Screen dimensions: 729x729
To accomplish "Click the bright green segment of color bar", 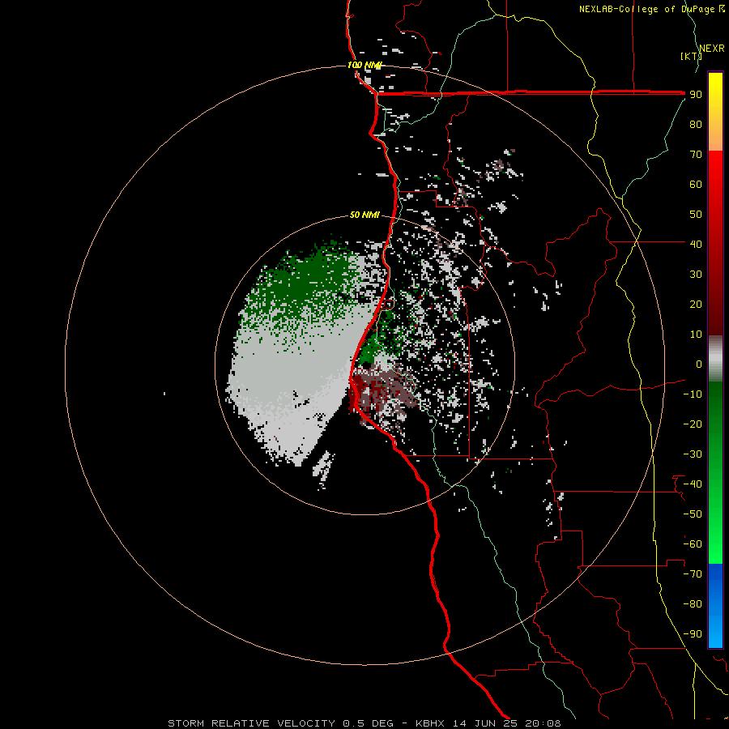I will click(x=715, y=473).
